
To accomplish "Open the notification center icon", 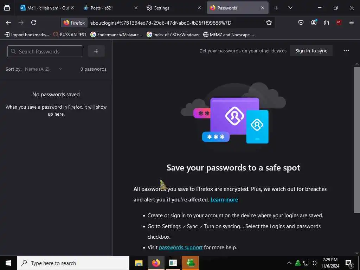I will point(348,263).
